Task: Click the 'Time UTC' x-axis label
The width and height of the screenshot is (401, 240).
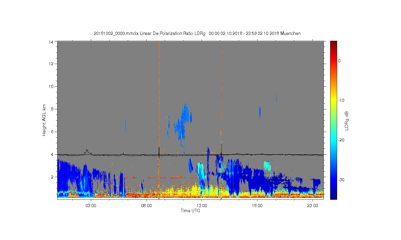Action: tap(190, 211)
